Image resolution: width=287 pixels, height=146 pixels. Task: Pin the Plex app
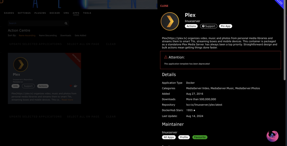pyautogui.click(x=226, y=26)
